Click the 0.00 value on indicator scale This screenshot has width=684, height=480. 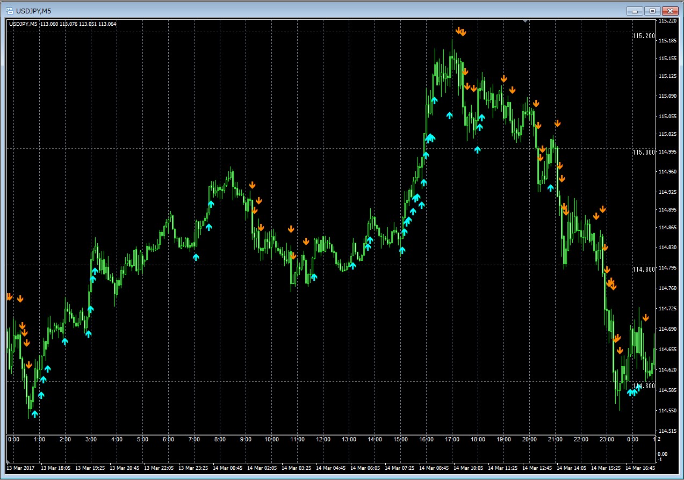pos(663,454)
